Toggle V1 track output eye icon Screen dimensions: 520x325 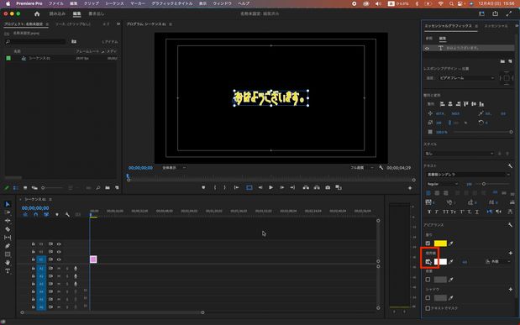pos(59,259)
